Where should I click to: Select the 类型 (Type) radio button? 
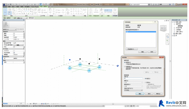tap(145, 79)
